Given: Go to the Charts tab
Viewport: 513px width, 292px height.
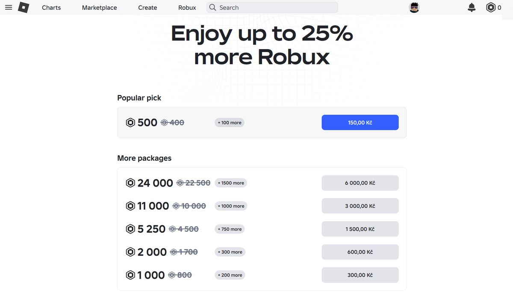Looking at the screenshot, I should [x=51, y=8].
